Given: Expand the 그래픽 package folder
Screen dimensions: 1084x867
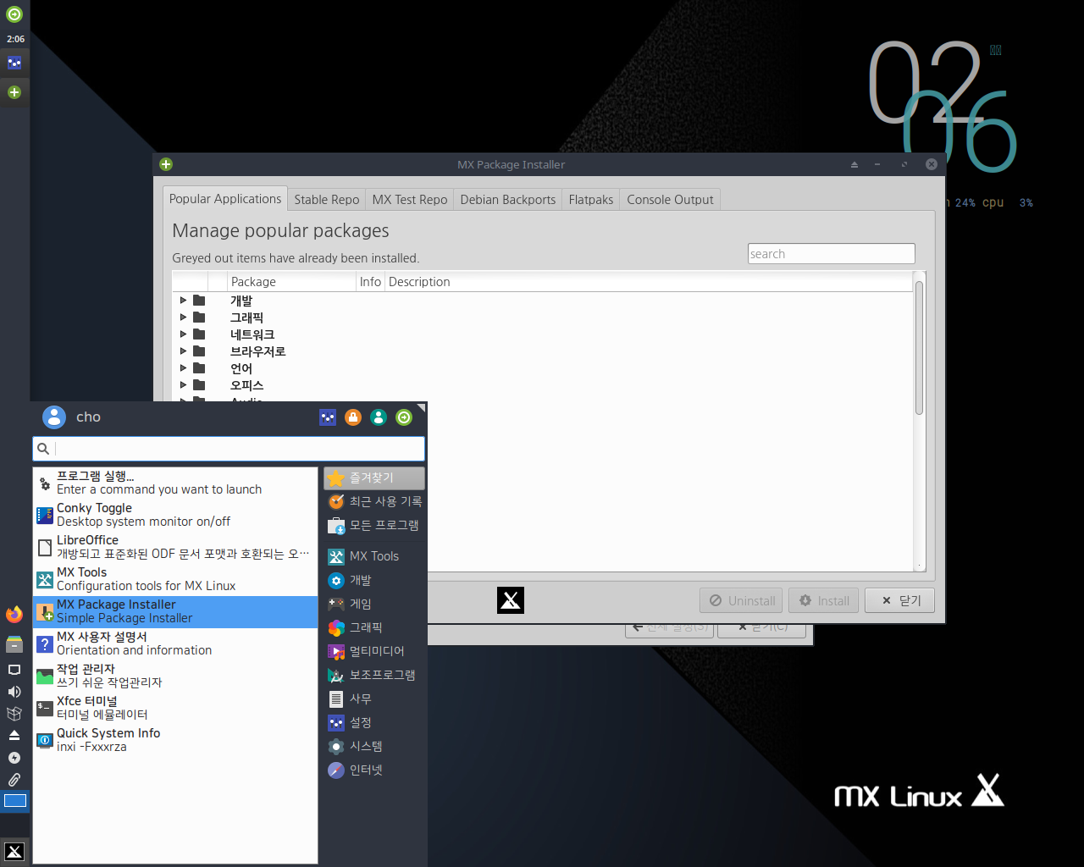Looking at the screenshot, I should [183, 318].
